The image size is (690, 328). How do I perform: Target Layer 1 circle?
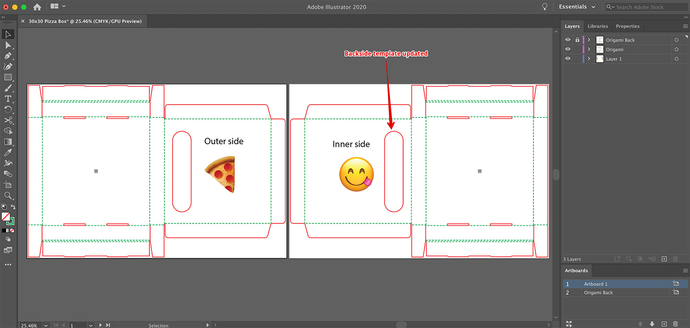(677, 59)
